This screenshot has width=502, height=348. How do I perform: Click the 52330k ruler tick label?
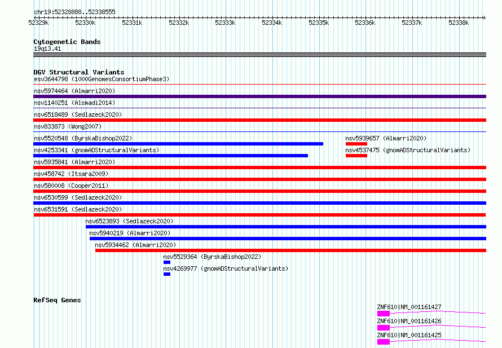[x=85, y=23]
